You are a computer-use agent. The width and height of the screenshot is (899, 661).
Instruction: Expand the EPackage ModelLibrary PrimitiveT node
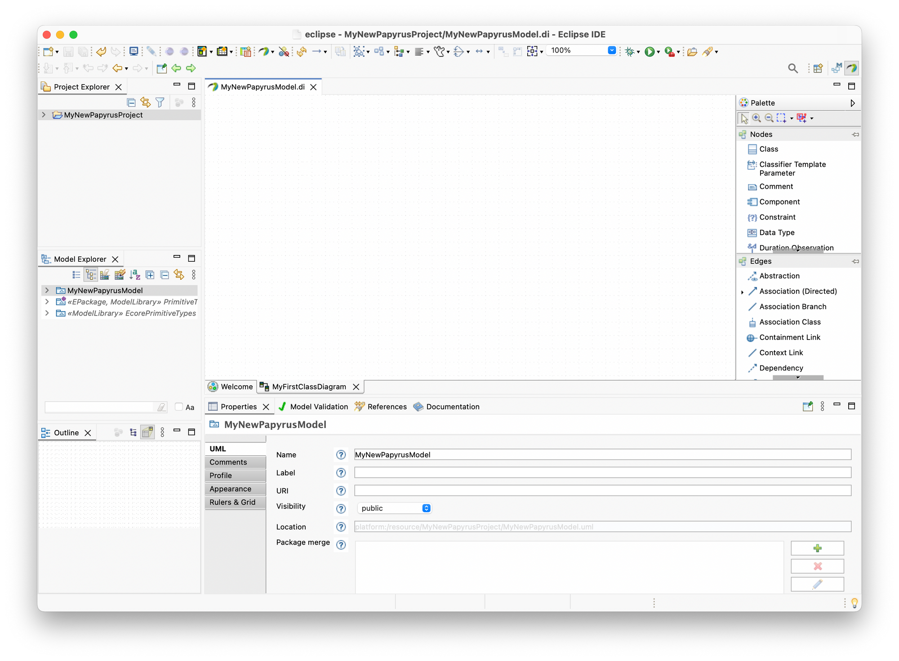(47, 302)
